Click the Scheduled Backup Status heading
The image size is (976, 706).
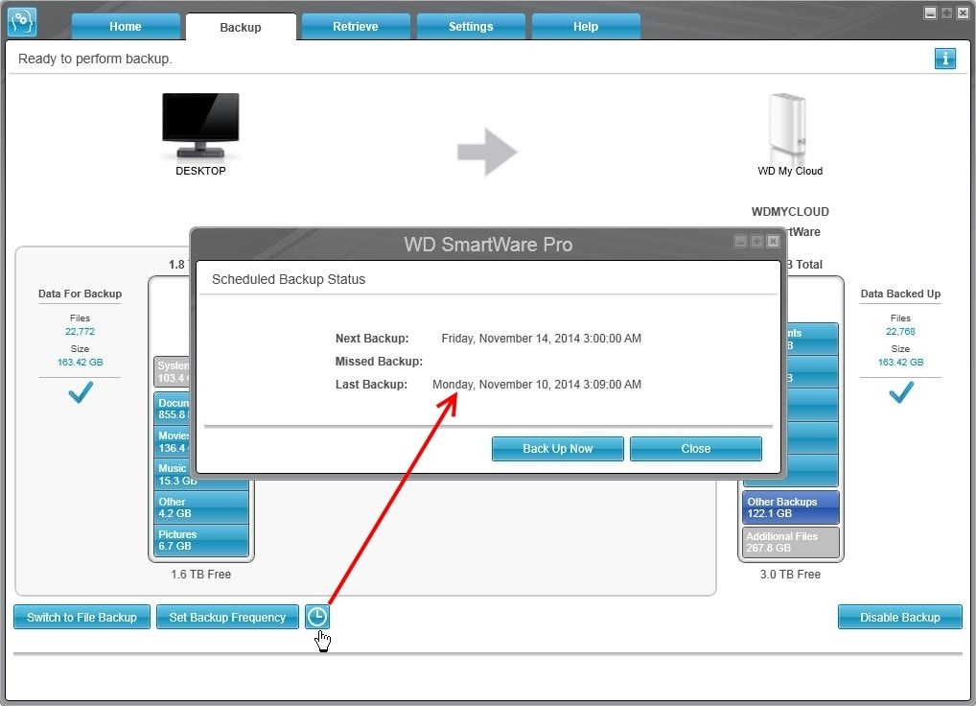coord(289,279)
